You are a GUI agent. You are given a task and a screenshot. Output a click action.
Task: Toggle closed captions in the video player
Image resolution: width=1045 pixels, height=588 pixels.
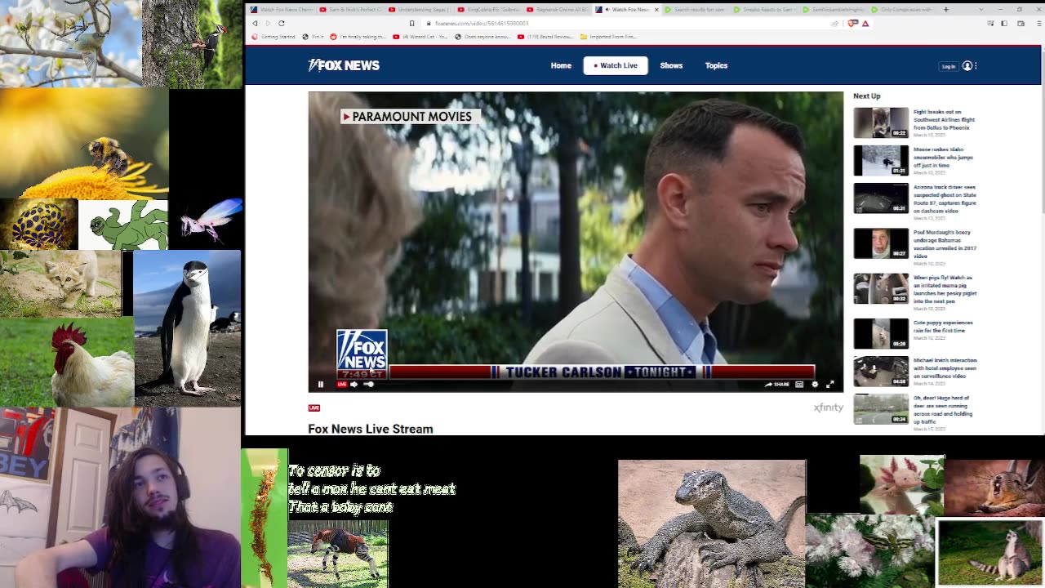(799, 384)
